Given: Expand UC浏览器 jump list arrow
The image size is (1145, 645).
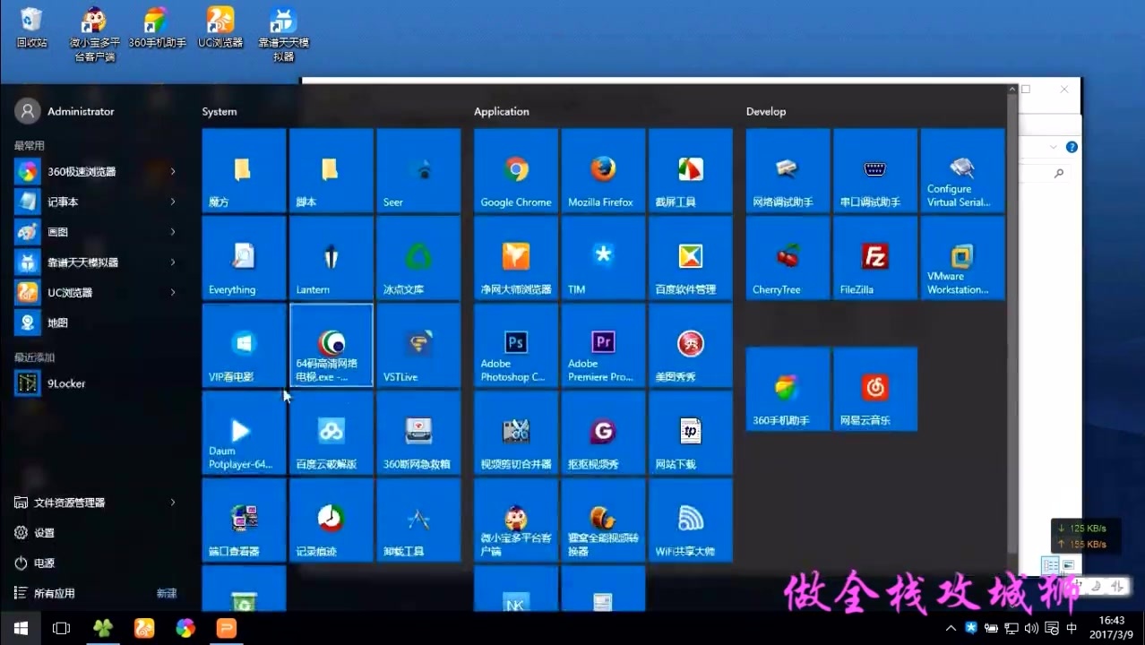Looking at the screenshot, I should click(173, 292).
